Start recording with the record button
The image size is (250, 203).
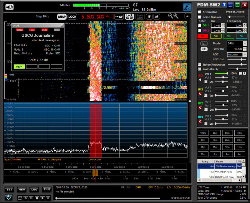[x=37, y=198]
